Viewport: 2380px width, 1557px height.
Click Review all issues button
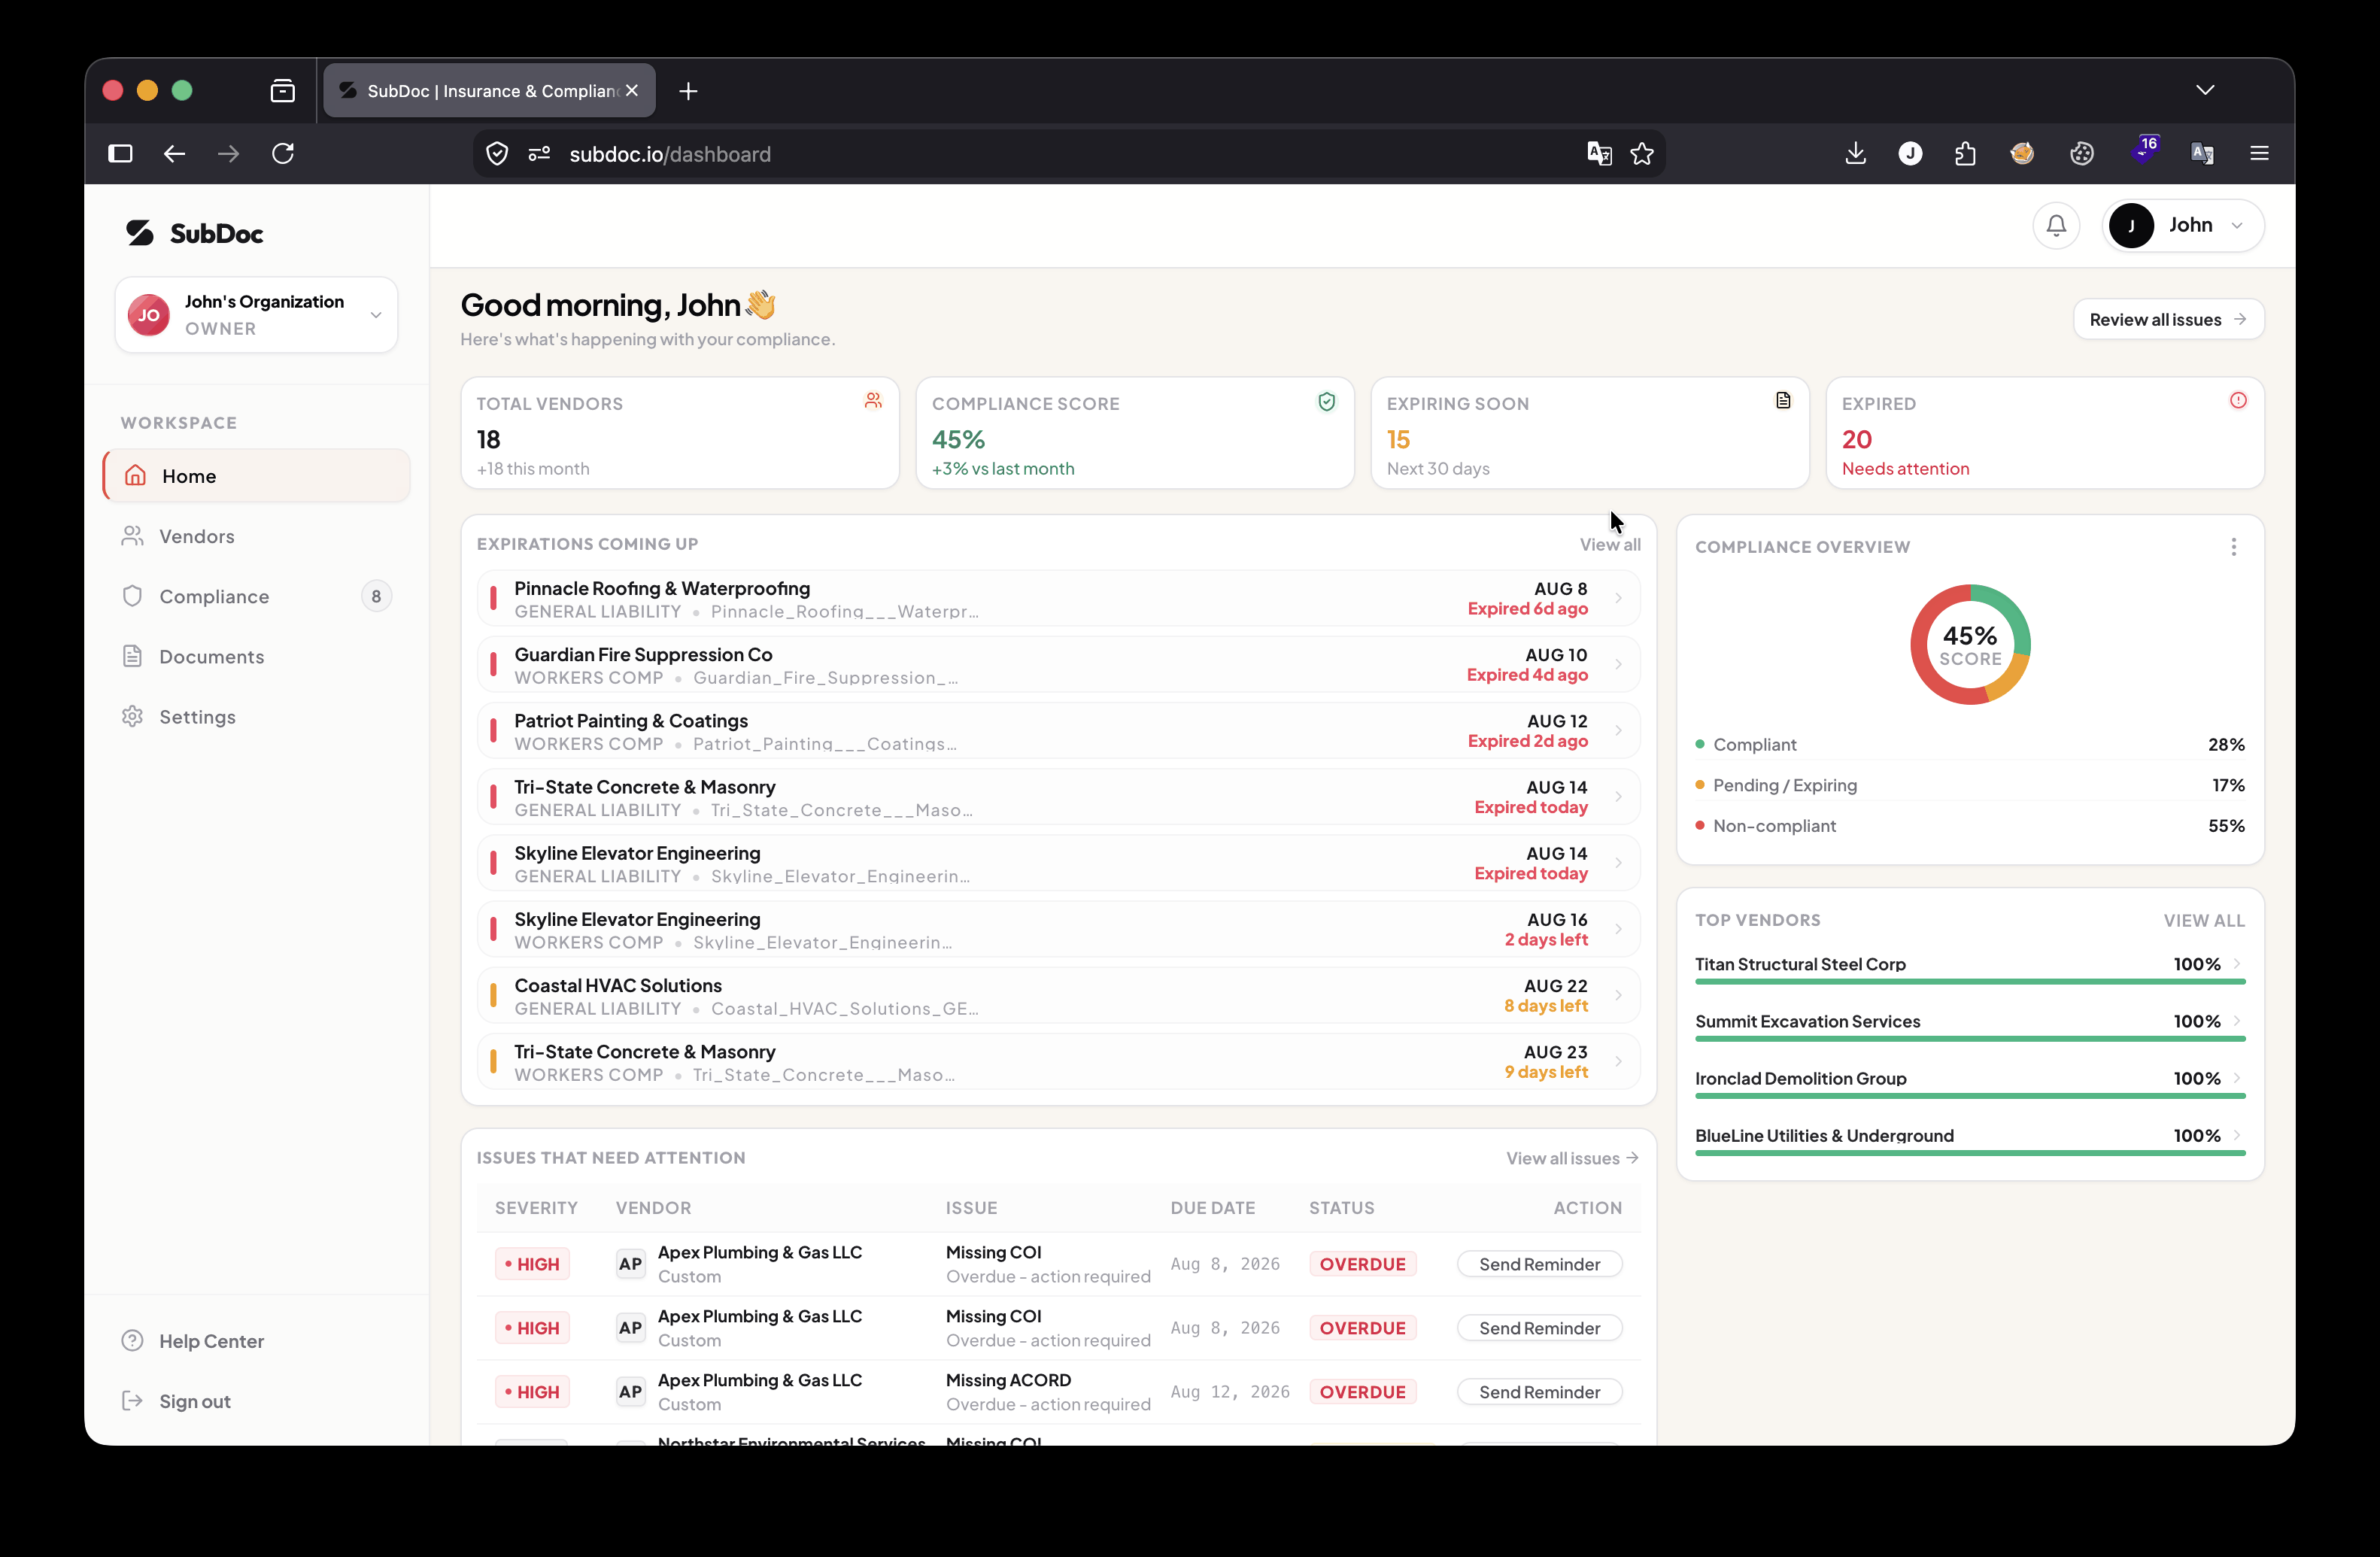tap(2168, 320)
